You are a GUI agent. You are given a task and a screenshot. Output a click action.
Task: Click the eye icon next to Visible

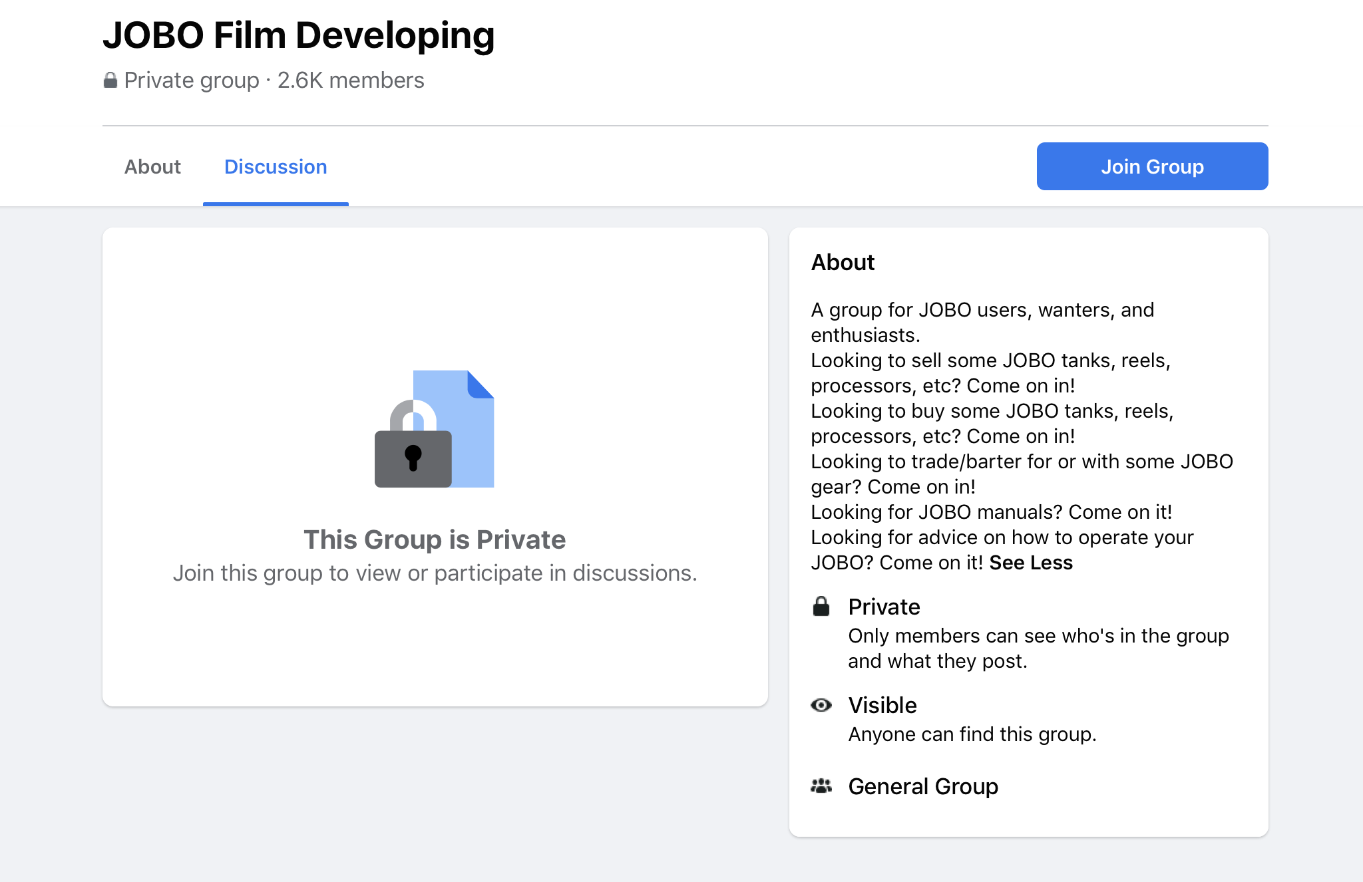pyautogui.click(x=821, y=705)
